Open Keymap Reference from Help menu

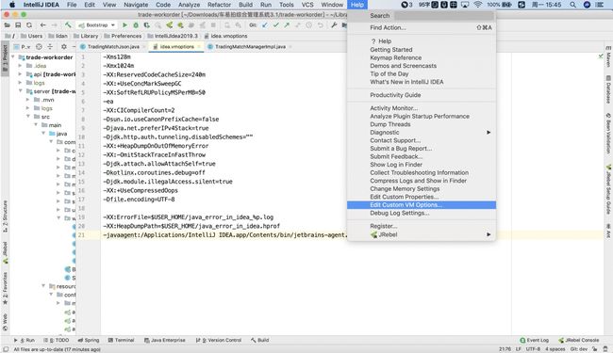pos(422,57)
